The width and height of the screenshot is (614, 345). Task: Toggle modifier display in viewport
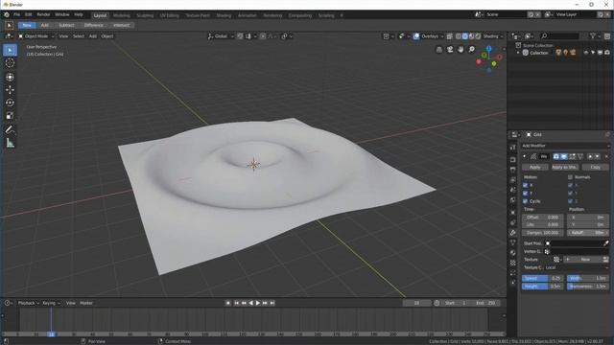tap(564, 156)
